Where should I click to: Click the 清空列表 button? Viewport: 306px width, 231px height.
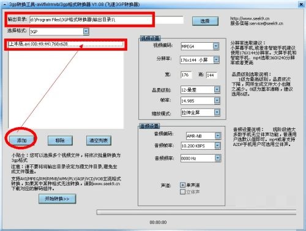pyautogui.click(x=99, y=141)
